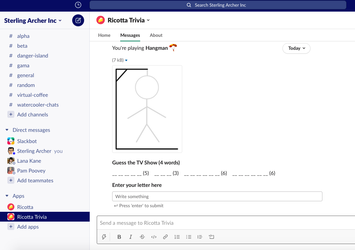This screenshot has width=355, height=250.
Task: Switch to the Home tab
Action: (104, 35)
